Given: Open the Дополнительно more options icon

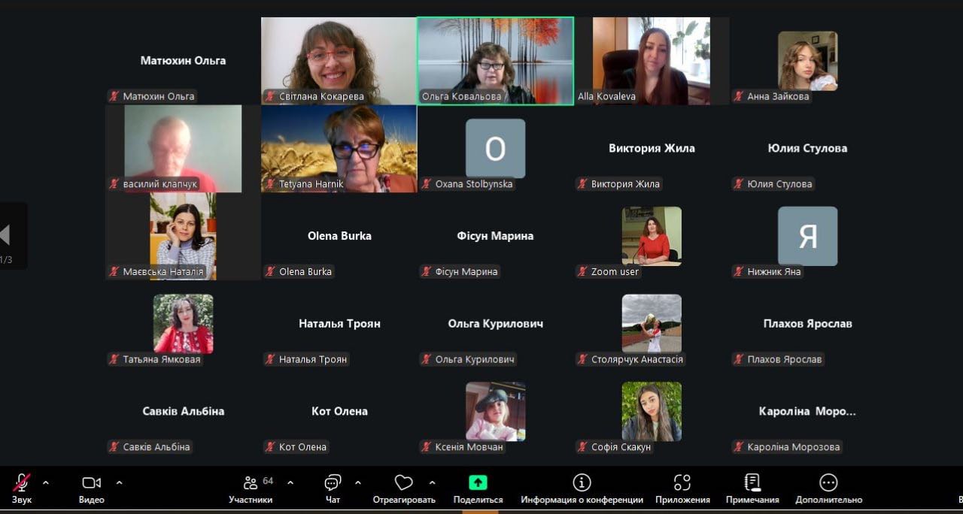Looking at the screenshot, I should (x=828, y=482).
